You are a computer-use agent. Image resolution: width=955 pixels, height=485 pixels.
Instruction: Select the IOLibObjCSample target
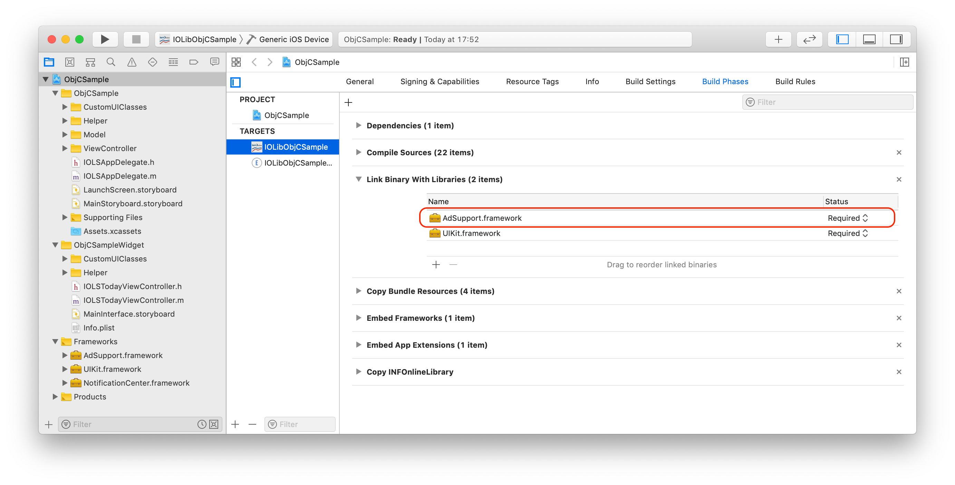(283, 147)
